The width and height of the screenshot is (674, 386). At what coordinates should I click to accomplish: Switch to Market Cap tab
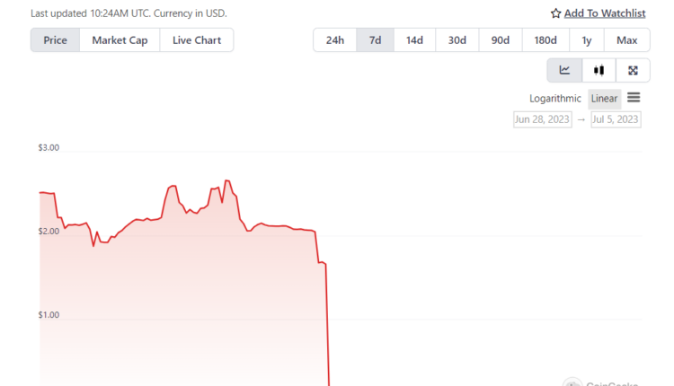pos(120,40)
